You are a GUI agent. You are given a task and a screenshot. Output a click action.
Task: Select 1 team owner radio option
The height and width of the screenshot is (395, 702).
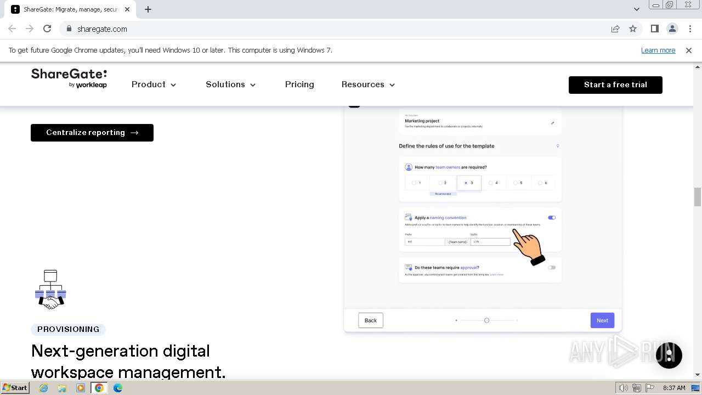point(415,183)
